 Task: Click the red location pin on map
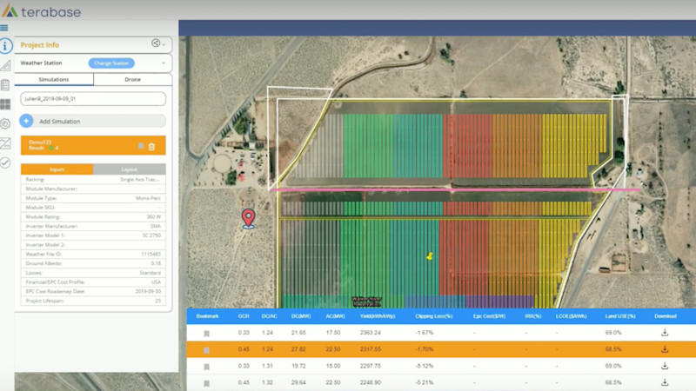click(x=248, y=219)
